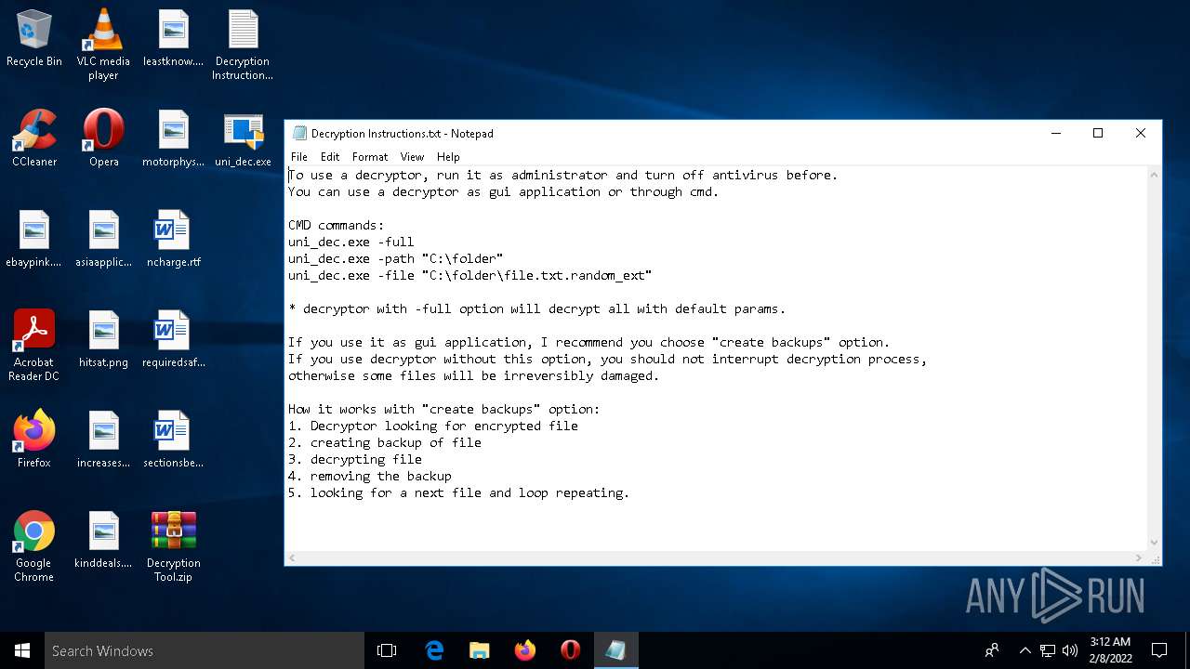Image resolution: width=1190 pixels, height=669 pixels.
Task: Open Task View on taskbar
Action: tap(387, 650)
